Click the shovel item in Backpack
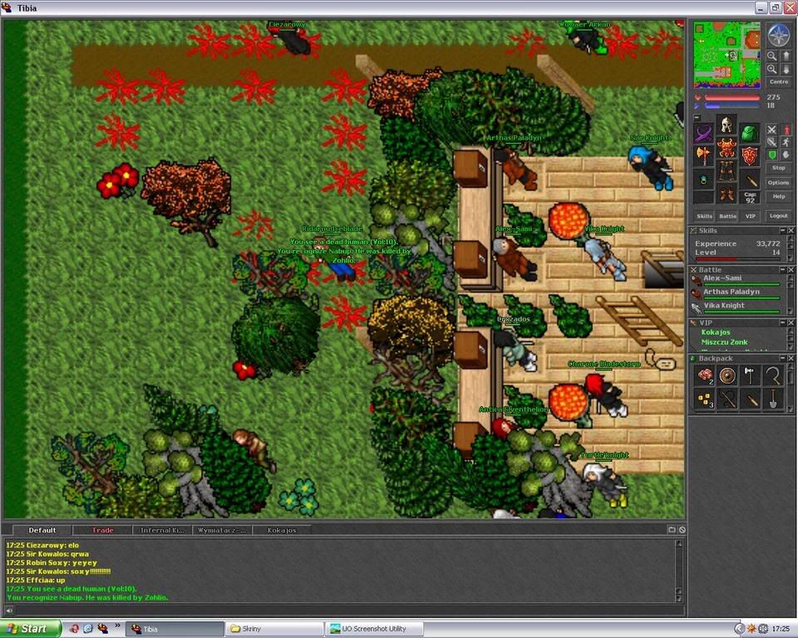This screenshot has width=798, height=638. [x=773, y=400]
